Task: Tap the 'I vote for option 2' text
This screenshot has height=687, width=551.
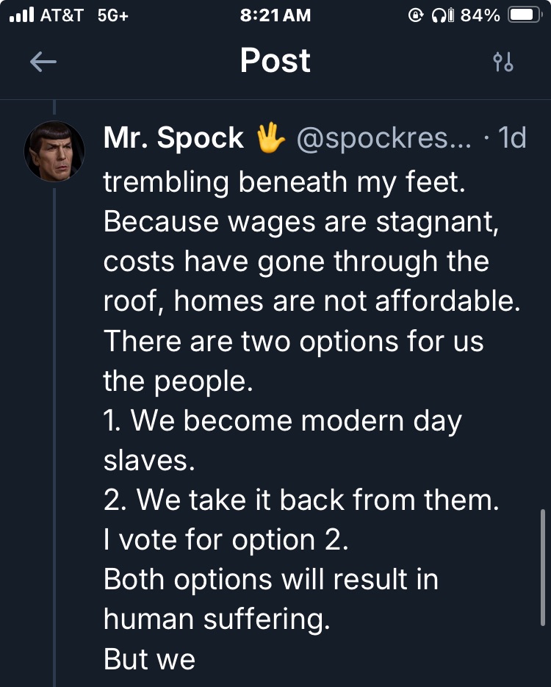Action: pyautogui.click(x=226, y=540)
